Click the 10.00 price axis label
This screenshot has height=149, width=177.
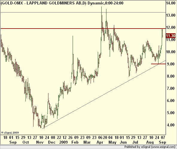tap(171, 52)
